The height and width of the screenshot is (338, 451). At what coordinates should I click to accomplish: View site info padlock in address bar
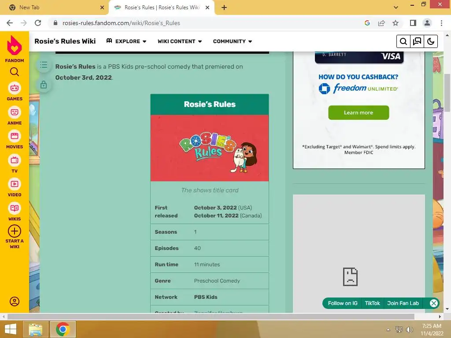pyautogui.click(x=55, y=23)
